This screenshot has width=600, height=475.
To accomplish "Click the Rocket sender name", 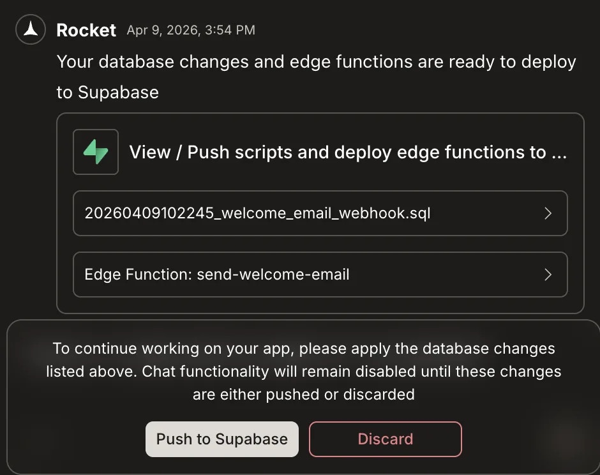I will 86,29.
